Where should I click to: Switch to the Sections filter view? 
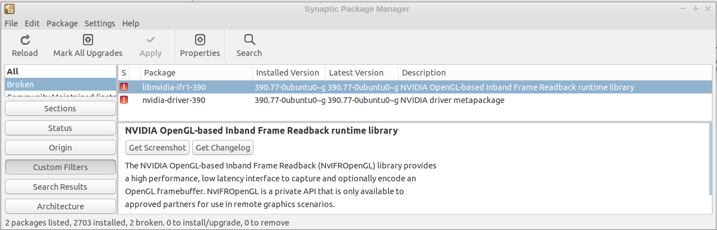tap(60, 109)
